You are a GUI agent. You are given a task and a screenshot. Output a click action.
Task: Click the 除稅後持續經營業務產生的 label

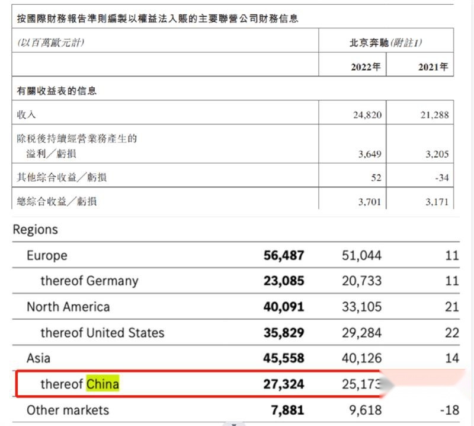(x=77, y=138)
